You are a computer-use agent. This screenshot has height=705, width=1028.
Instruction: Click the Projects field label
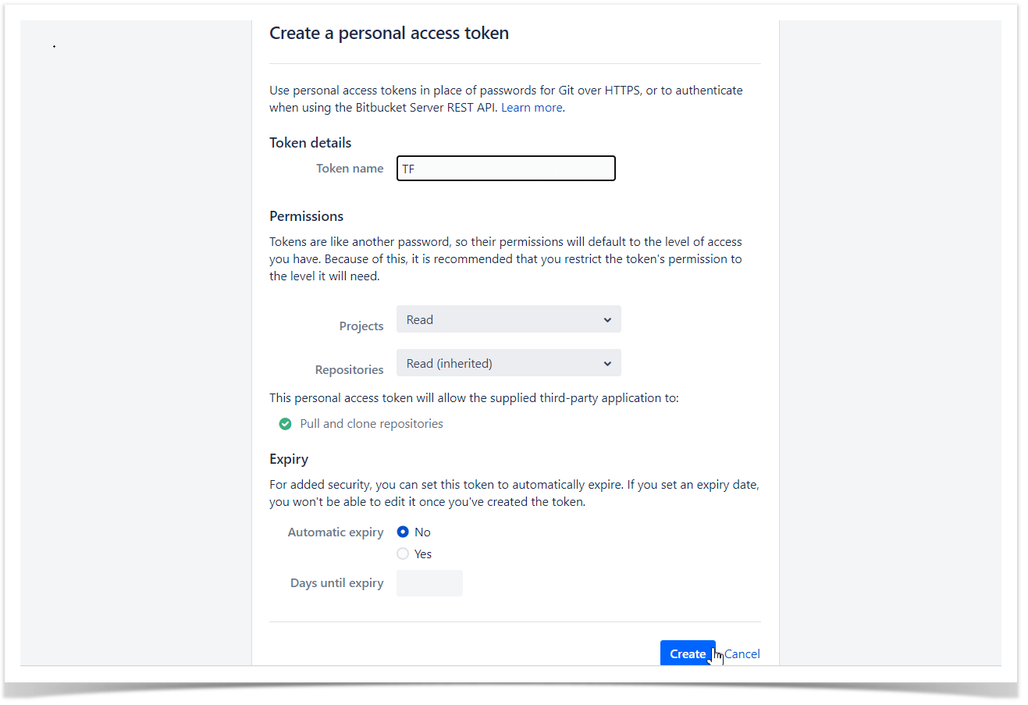click(x=361, y=326)
